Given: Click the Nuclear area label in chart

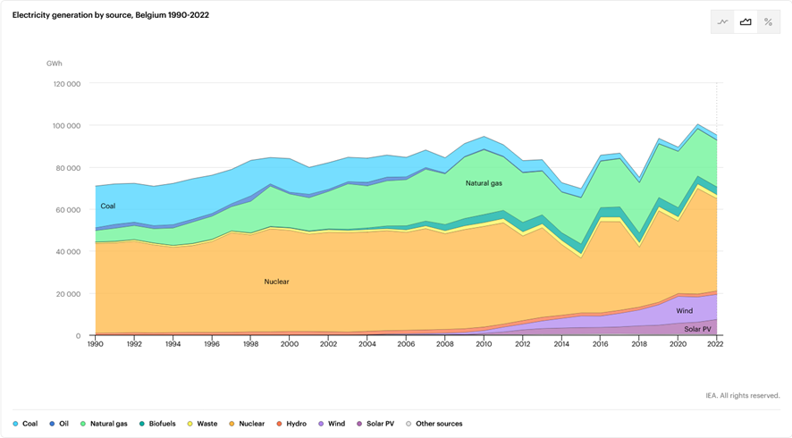Looking at the screenshot, I should (x=276, y=282).
